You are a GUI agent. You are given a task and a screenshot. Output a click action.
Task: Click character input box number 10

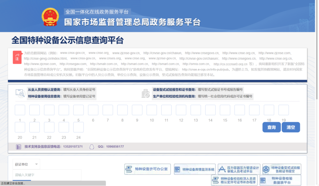coord(152,110)
